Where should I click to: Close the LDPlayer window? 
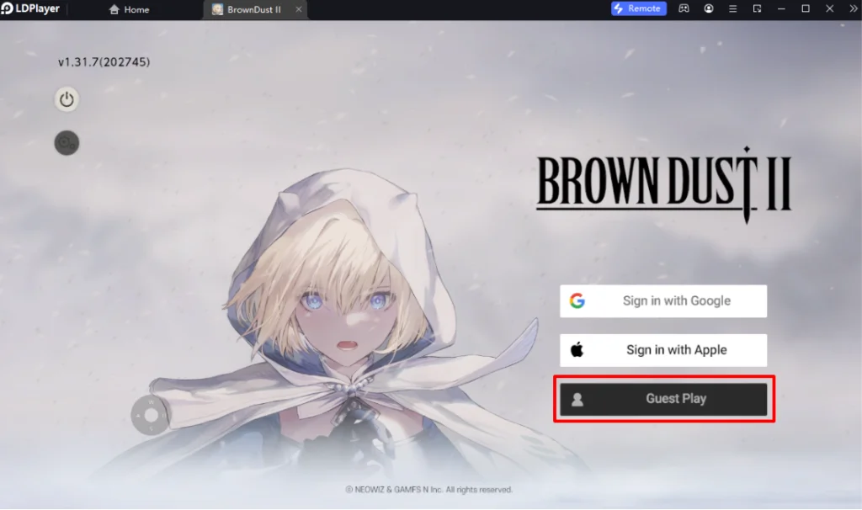point(829,8)
